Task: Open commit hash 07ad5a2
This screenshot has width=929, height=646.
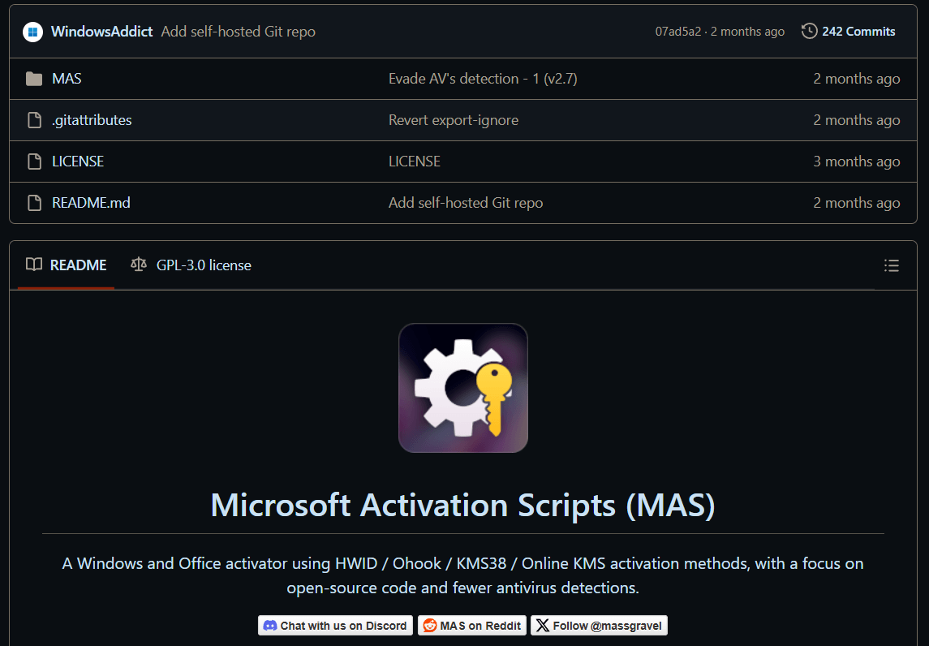Action: click(x=677, y=32)
